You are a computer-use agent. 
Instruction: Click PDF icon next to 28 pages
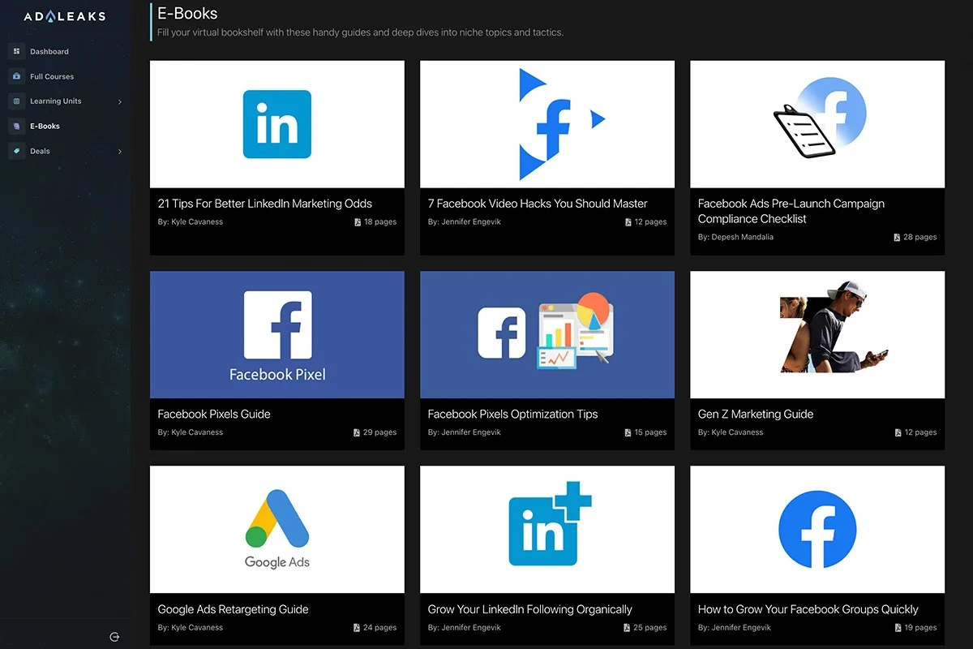[x=897, y=237]
